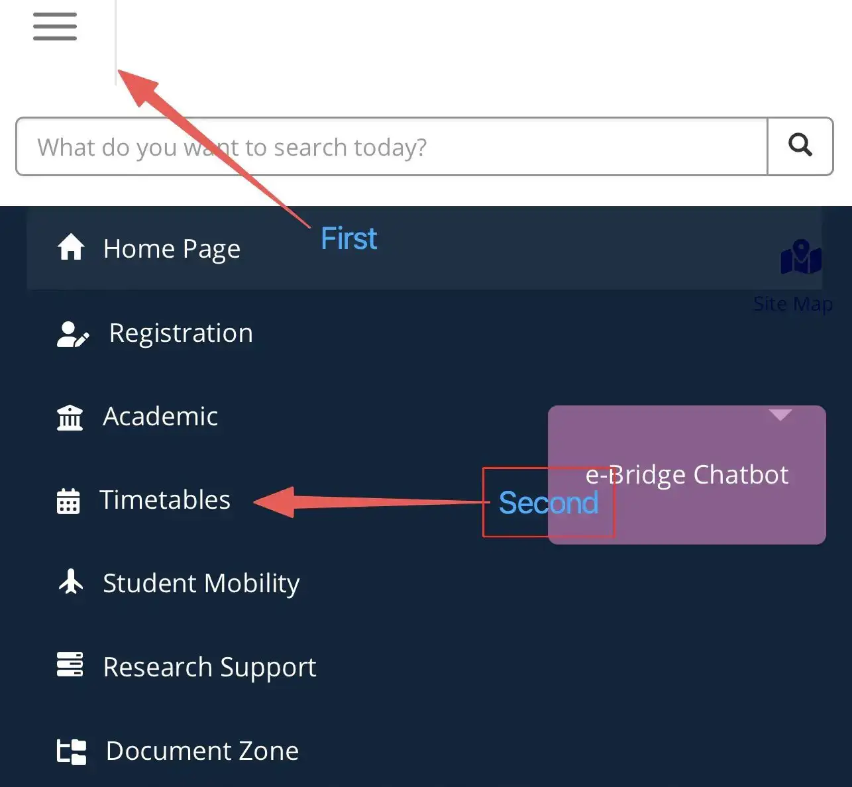
Task: Click the Registration user-edit icon
Action: 72,334
